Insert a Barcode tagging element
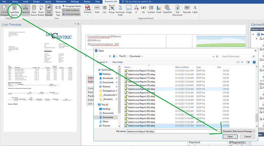This screenshot has height=146, width=264. [x=187, y=9]
